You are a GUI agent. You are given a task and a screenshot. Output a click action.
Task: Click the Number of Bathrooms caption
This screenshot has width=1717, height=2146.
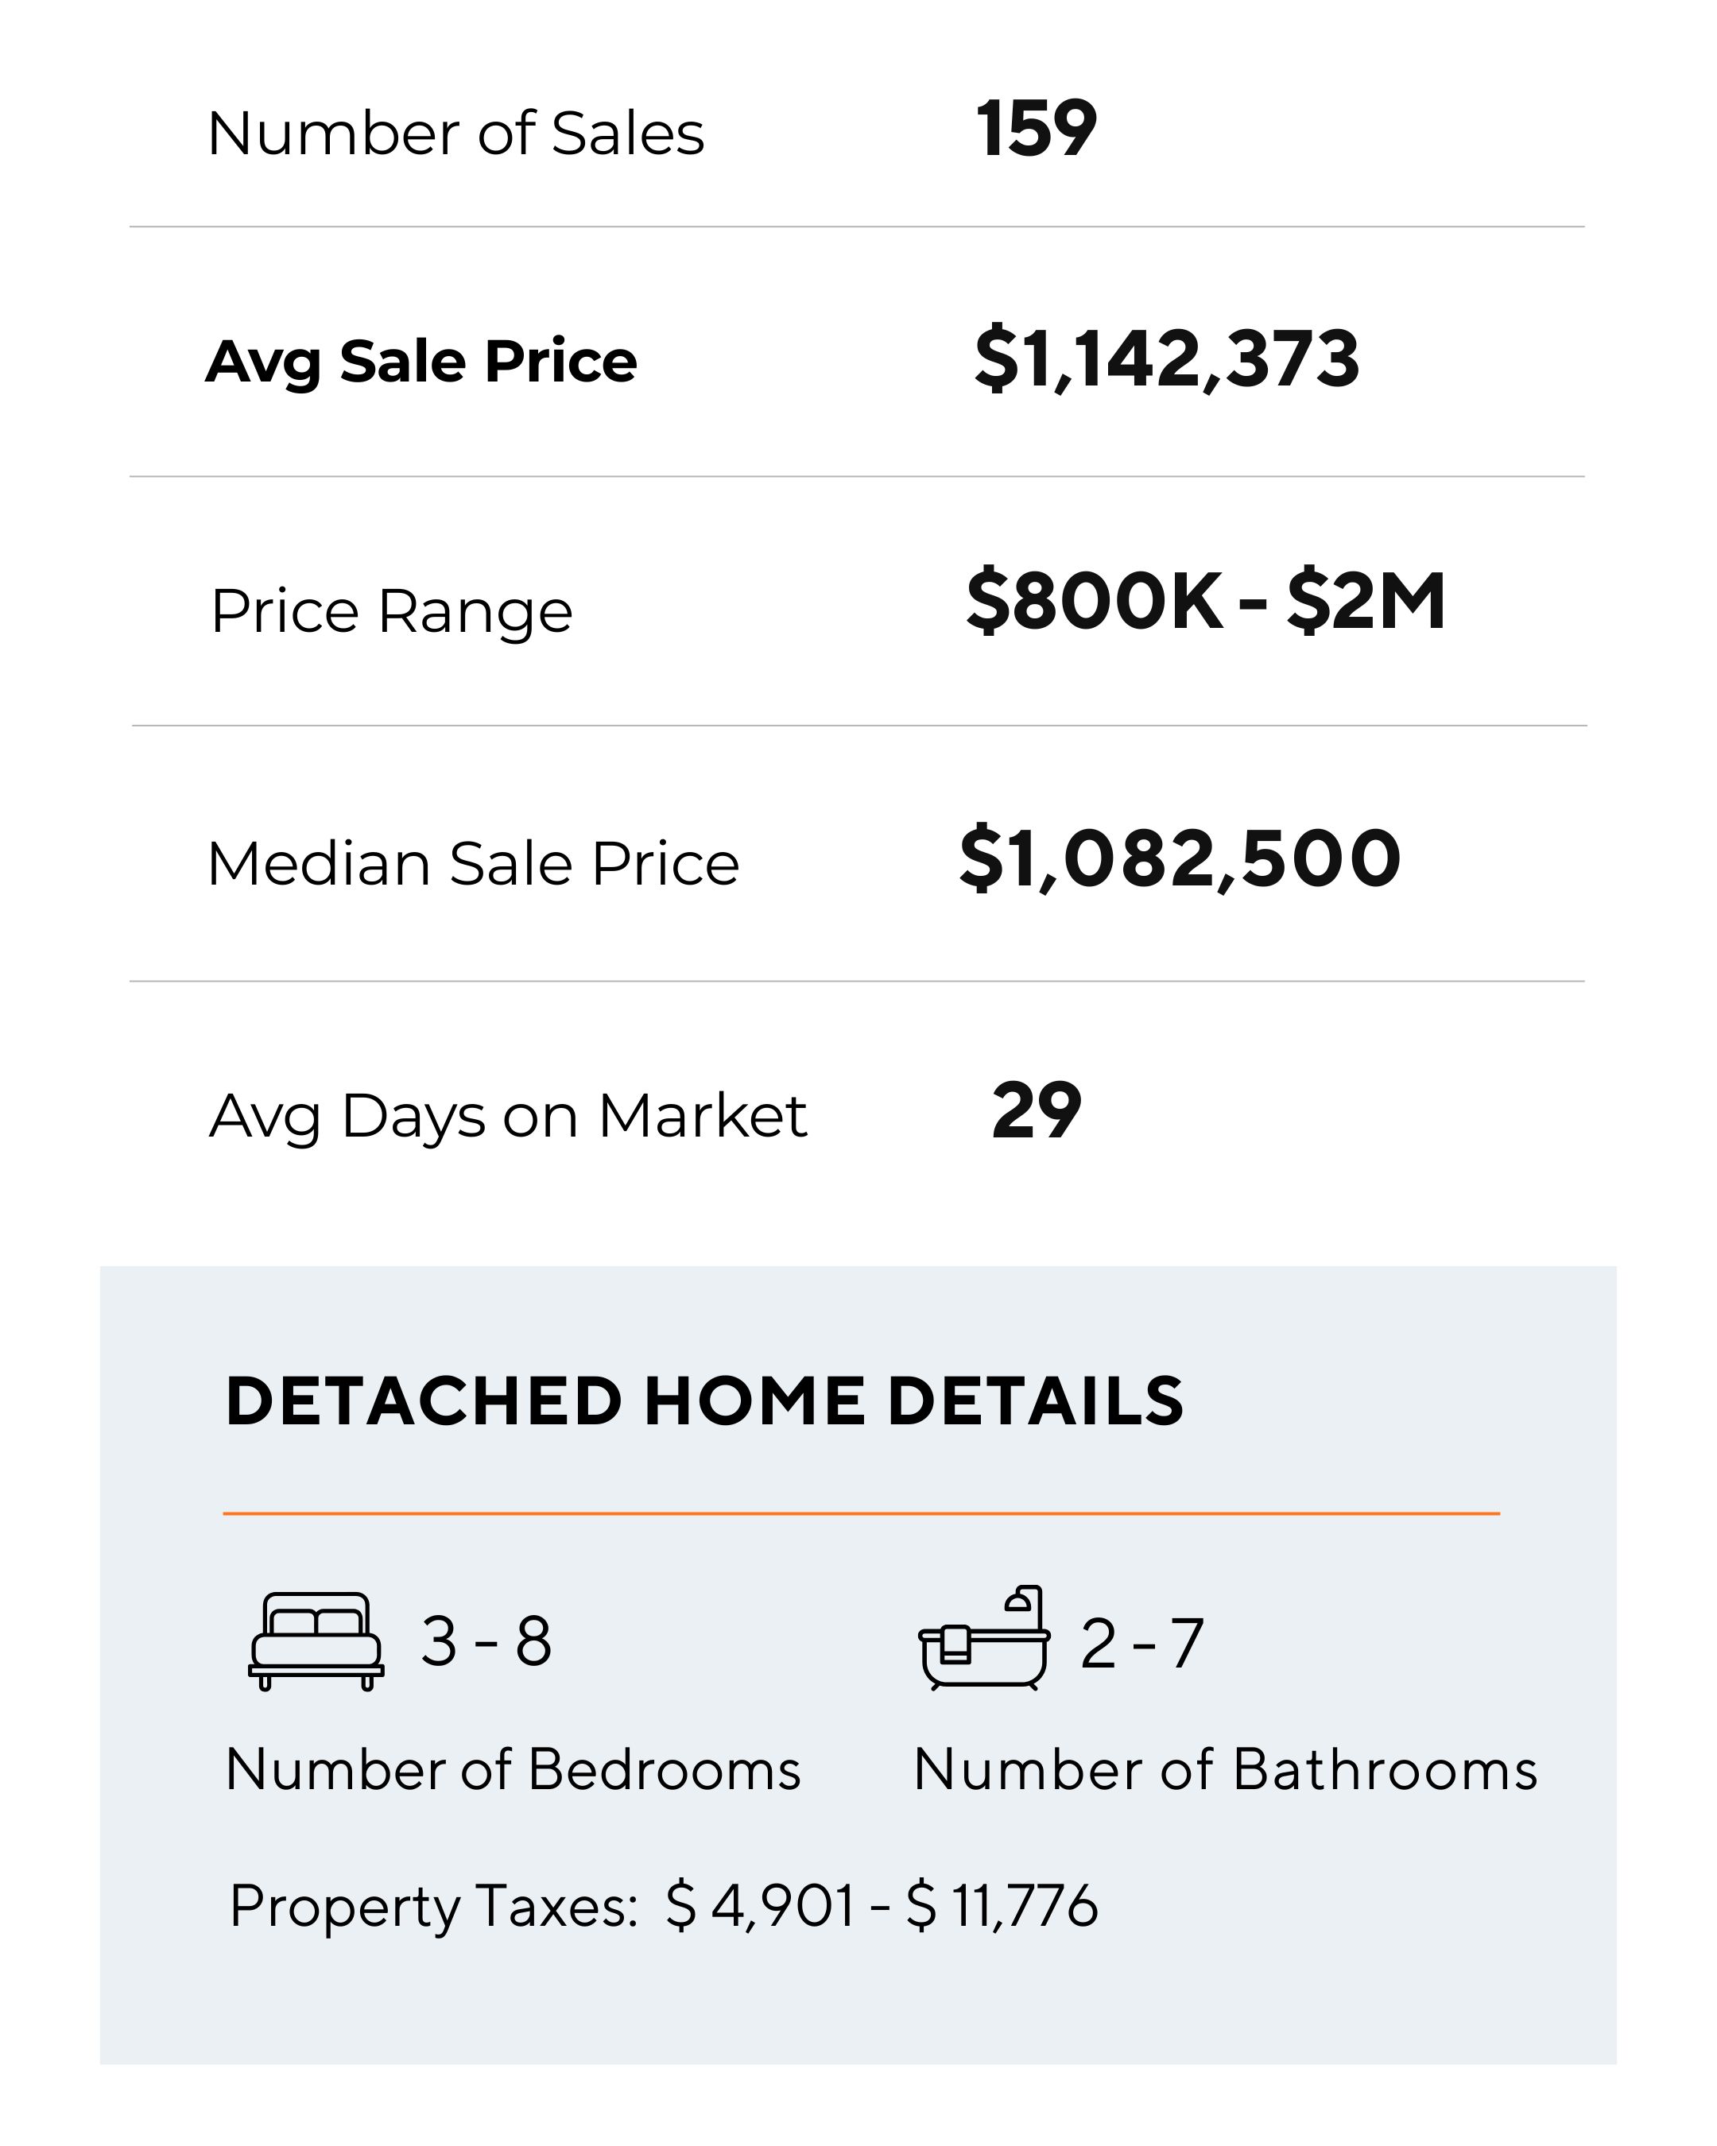[1225, 1770]
